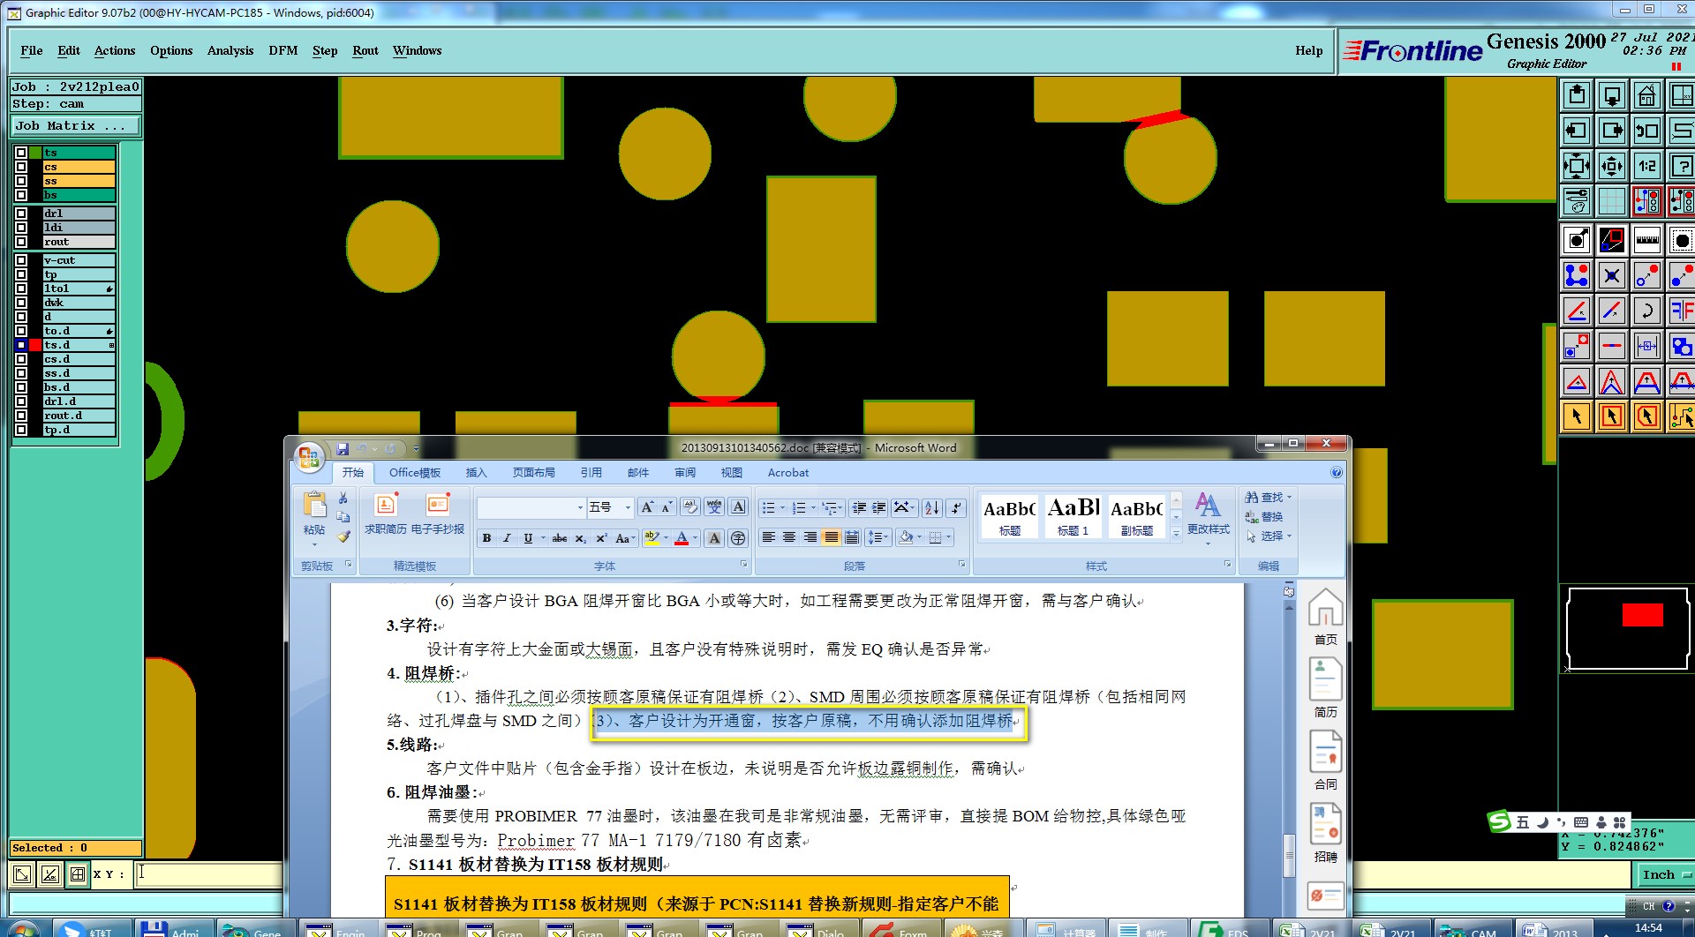Expand the highlight color dropdown arrow
This screenshot has height=937, width=1695.
click(x=666, y=538)
